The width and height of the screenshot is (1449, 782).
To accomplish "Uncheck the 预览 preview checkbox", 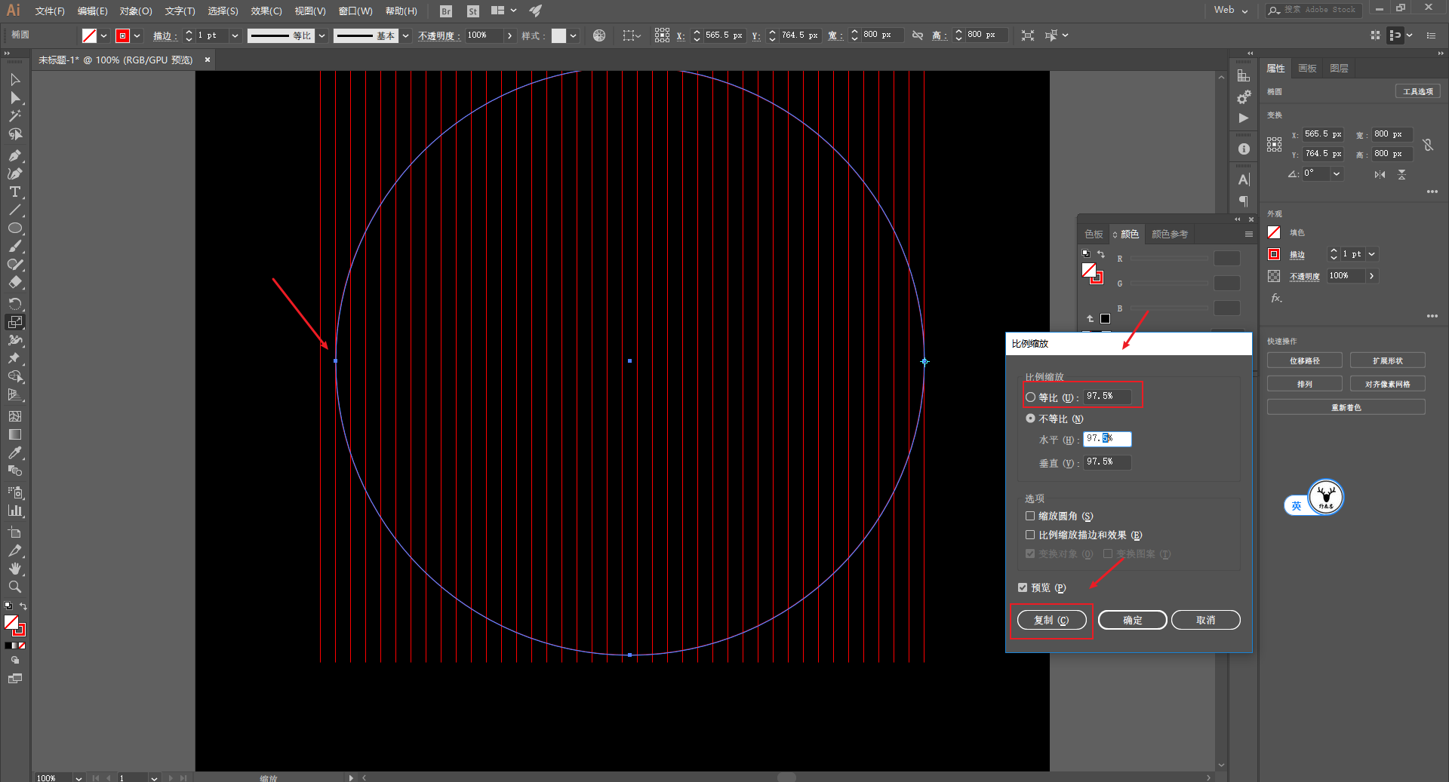I will pyautogui.click(x=1023, y=587).
